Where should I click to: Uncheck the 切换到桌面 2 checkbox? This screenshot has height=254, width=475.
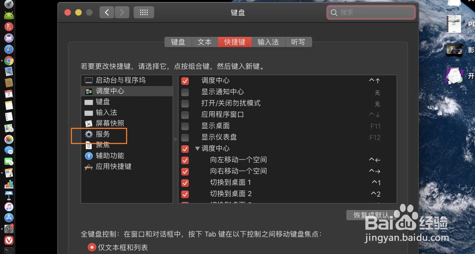tap(185, 194)
